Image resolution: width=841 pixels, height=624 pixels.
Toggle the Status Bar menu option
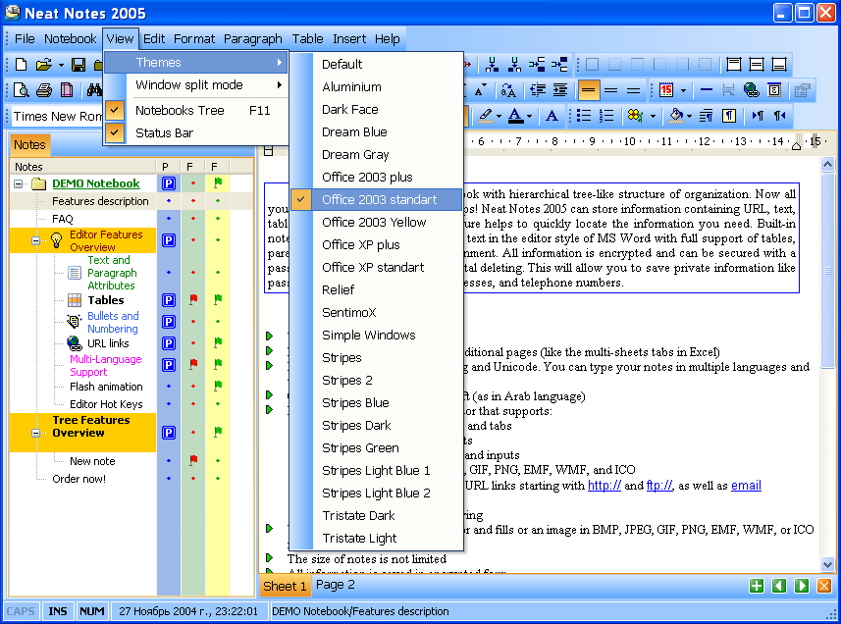tap(164, 133)
